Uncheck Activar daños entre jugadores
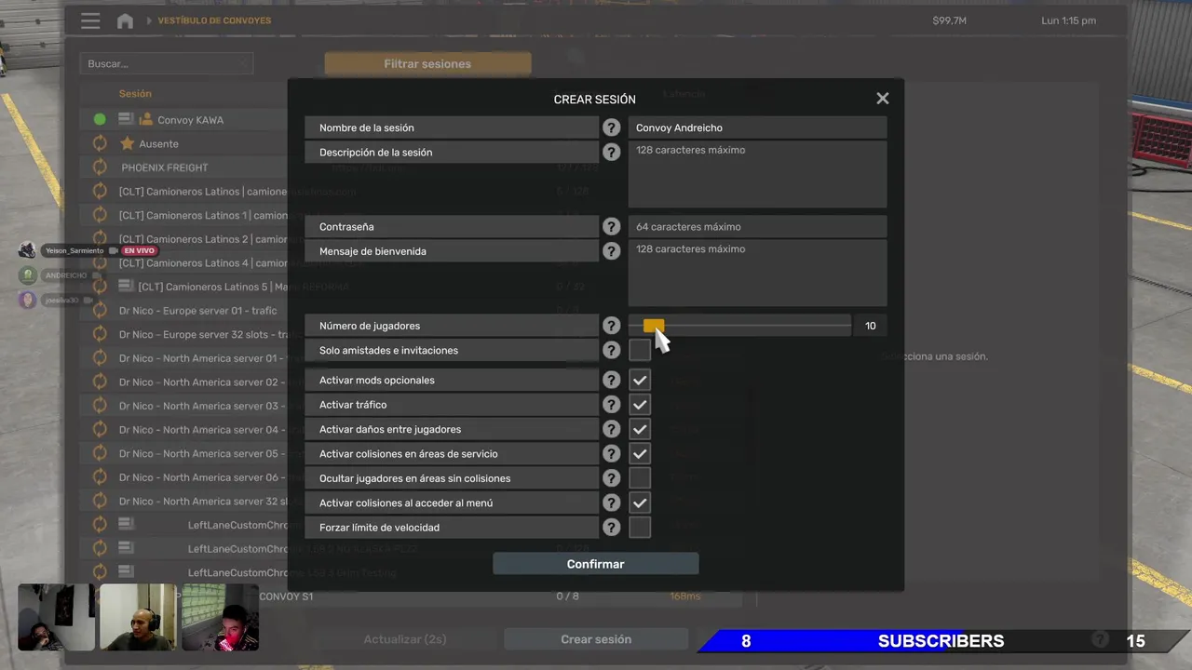 640,429
